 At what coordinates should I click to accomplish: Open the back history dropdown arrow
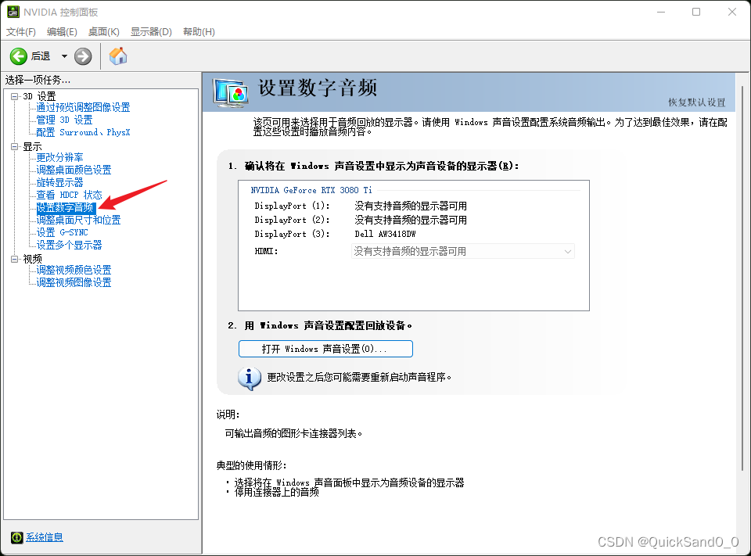[64, 56]
